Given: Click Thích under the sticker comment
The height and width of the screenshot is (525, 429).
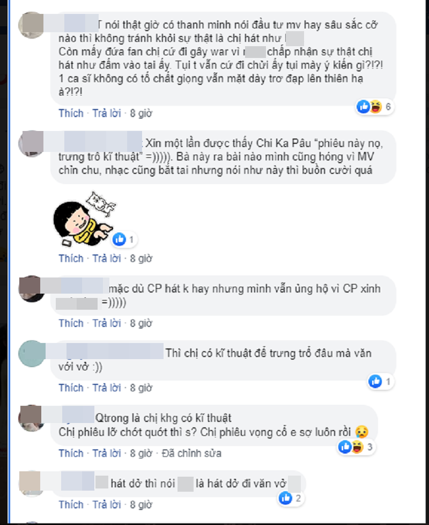Looking at the screenshot, I should coord(71,259).
